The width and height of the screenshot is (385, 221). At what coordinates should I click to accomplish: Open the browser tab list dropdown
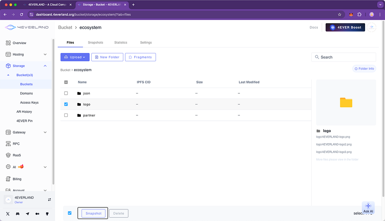click(x=380, y=5)
